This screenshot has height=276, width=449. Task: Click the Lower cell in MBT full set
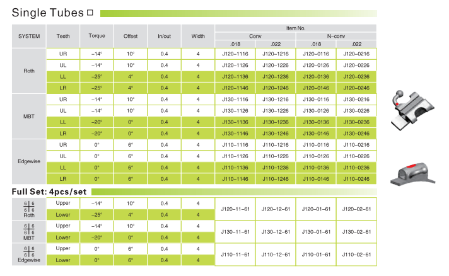pyautogui.click(x=63, y=238)
